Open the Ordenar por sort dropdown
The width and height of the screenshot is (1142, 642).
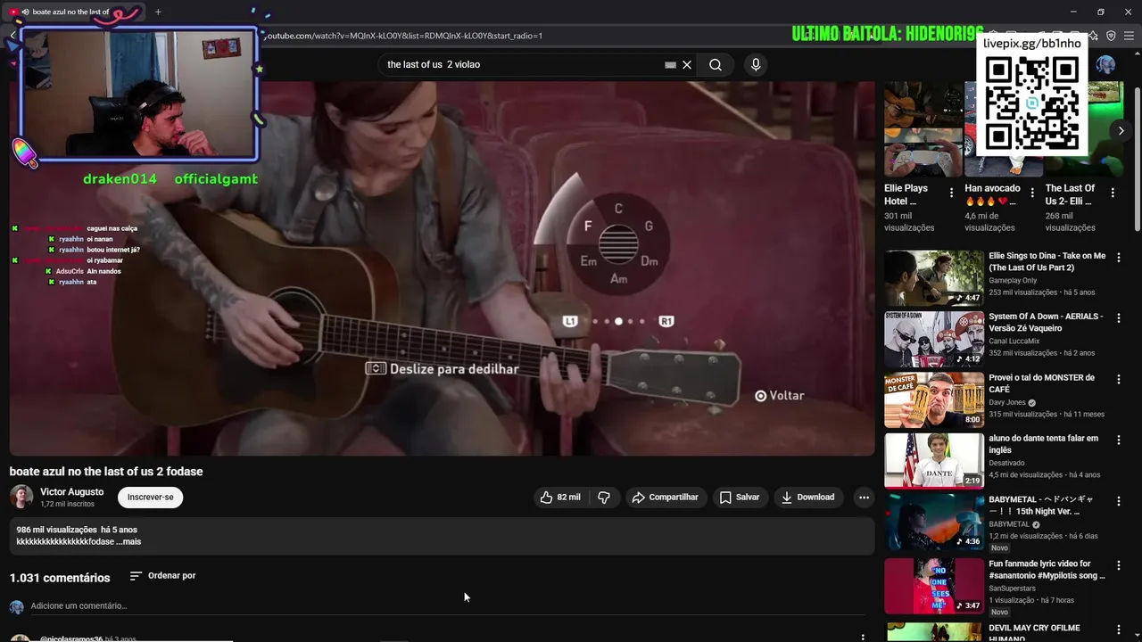coord(162,576)
